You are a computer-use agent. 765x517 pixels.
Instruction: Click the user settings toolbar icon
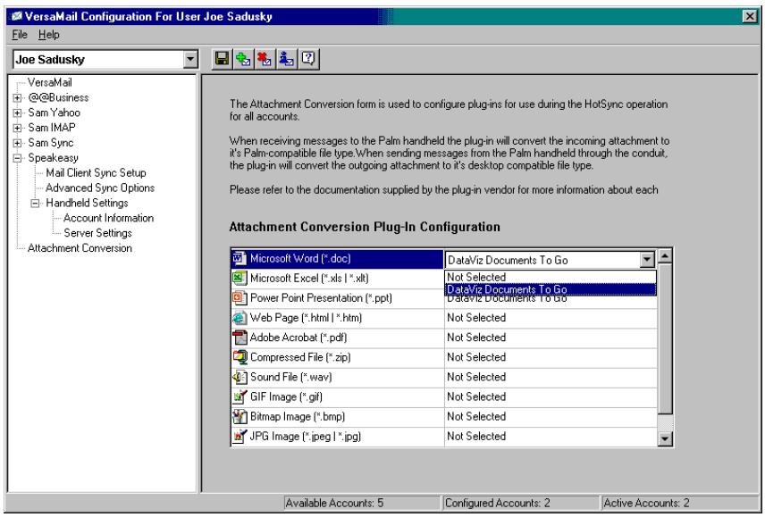point(286,60)
